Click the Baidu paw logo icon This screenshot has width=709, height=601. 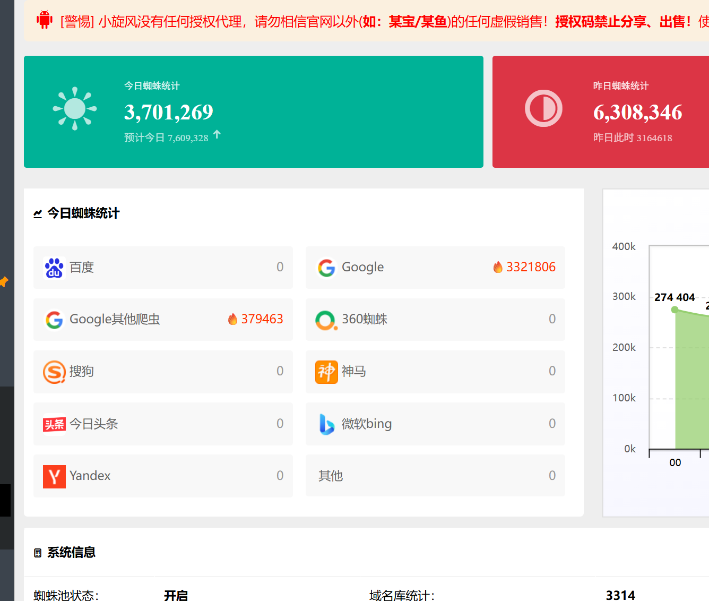(54, 268)
